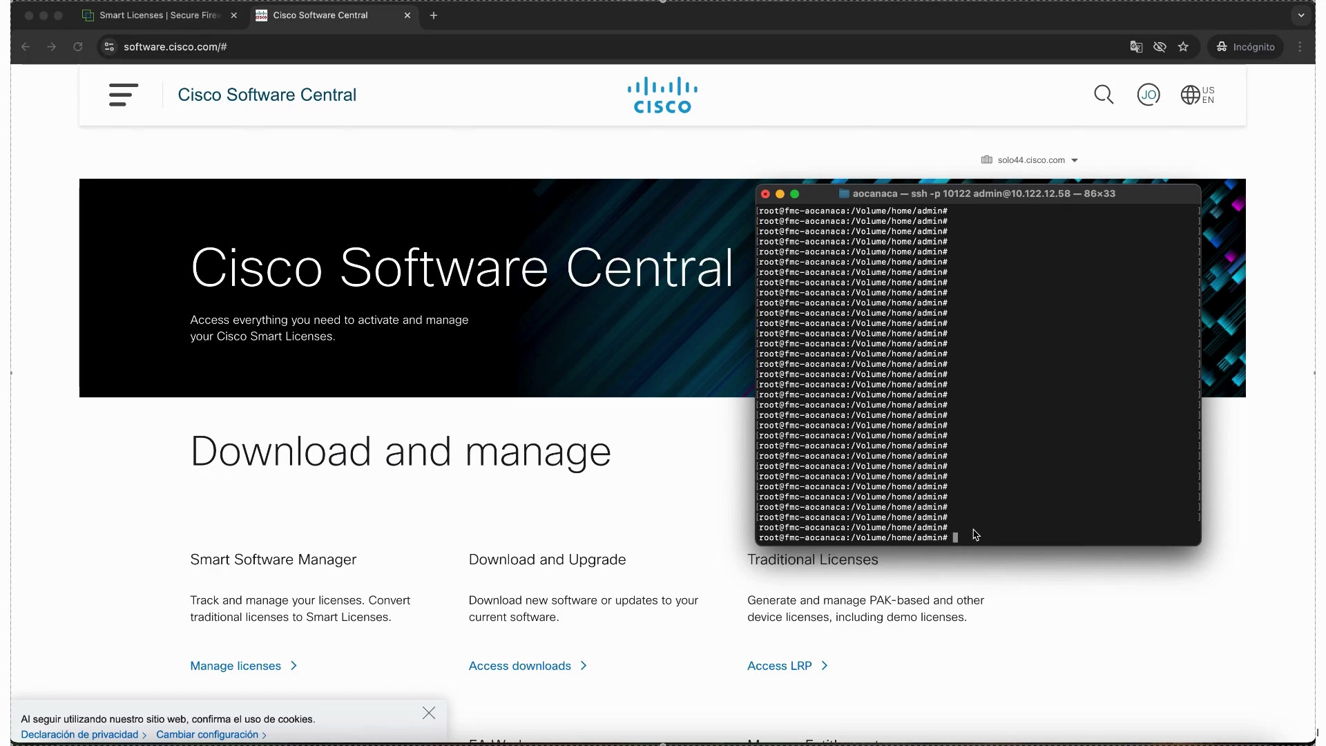Bookmark this page with the star icon
The image size is (1326, 746).
click(x=1184, y=47)
